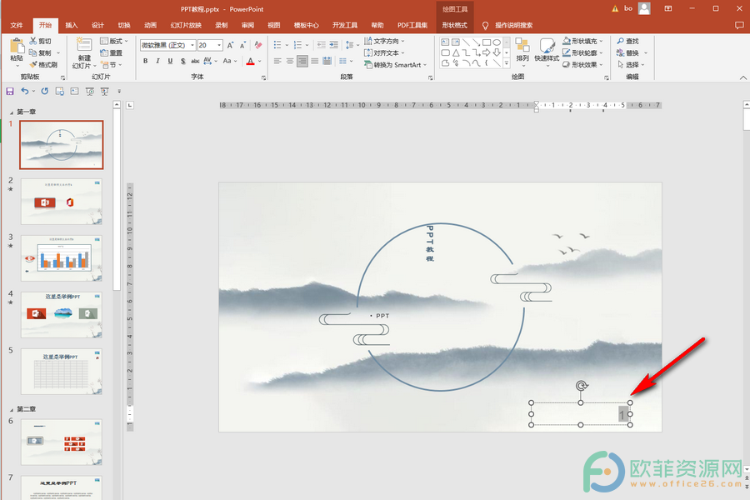
Task: Expand the shapes gallery more arrow
Action: 507,63
